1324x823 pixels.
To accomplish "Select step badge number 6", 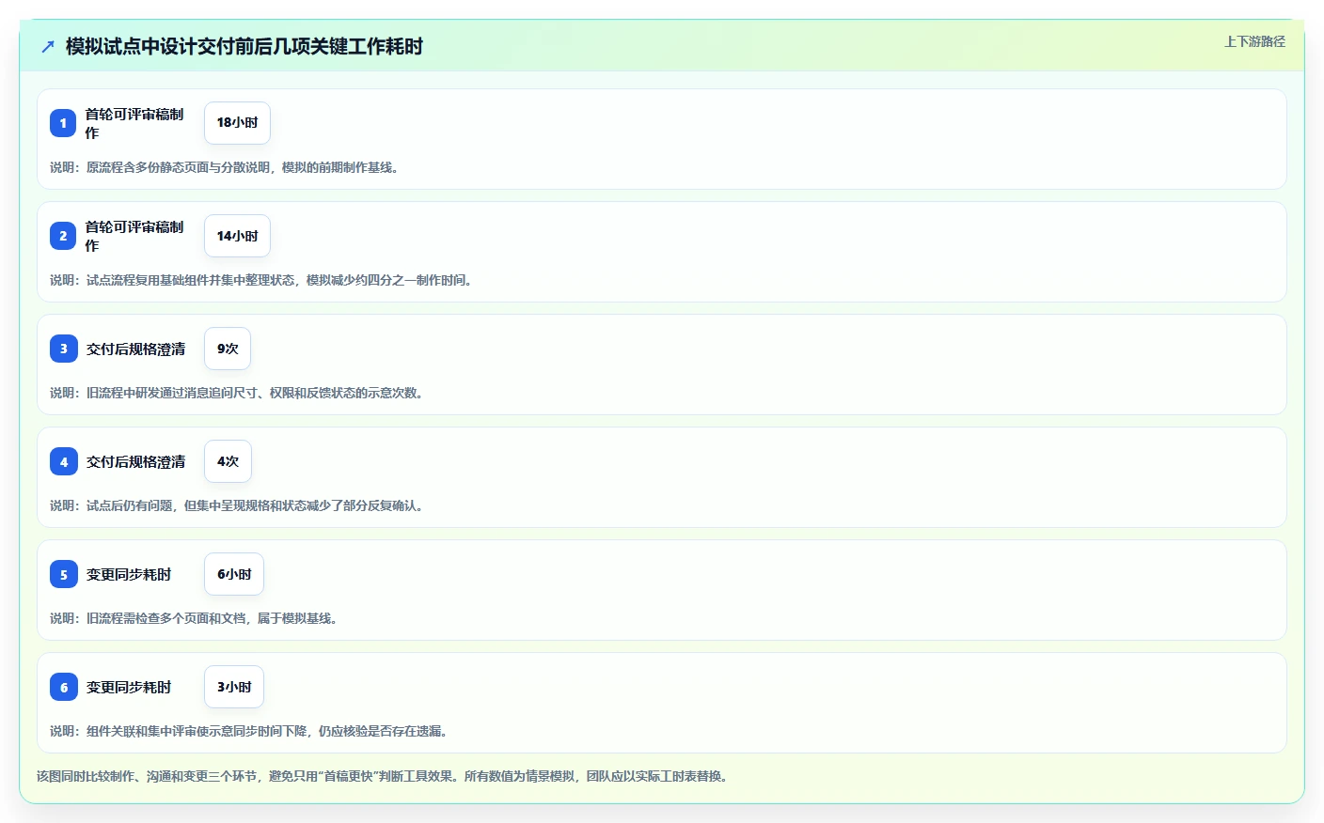I will [63, 687].
